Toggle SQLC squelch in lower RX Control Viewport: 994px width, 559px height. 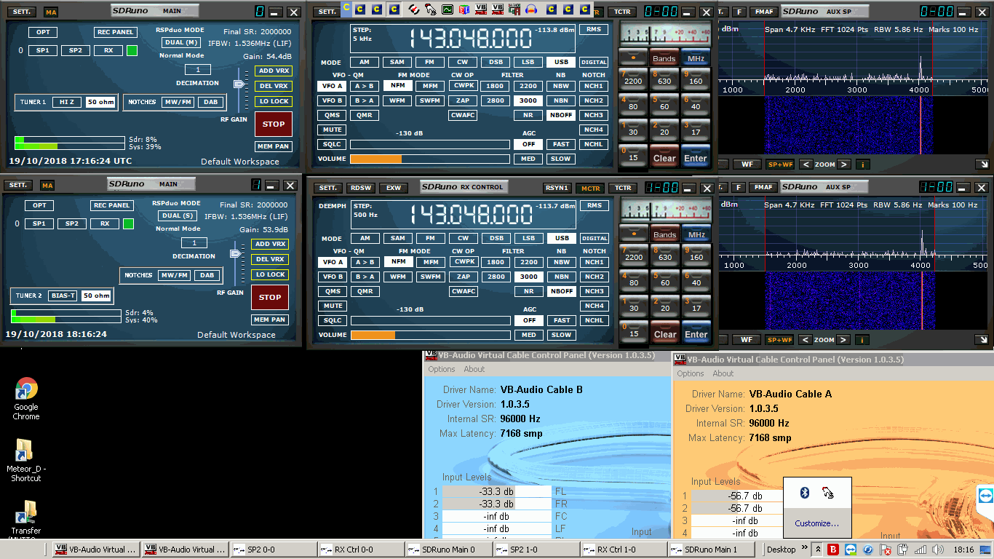(333, 320)
